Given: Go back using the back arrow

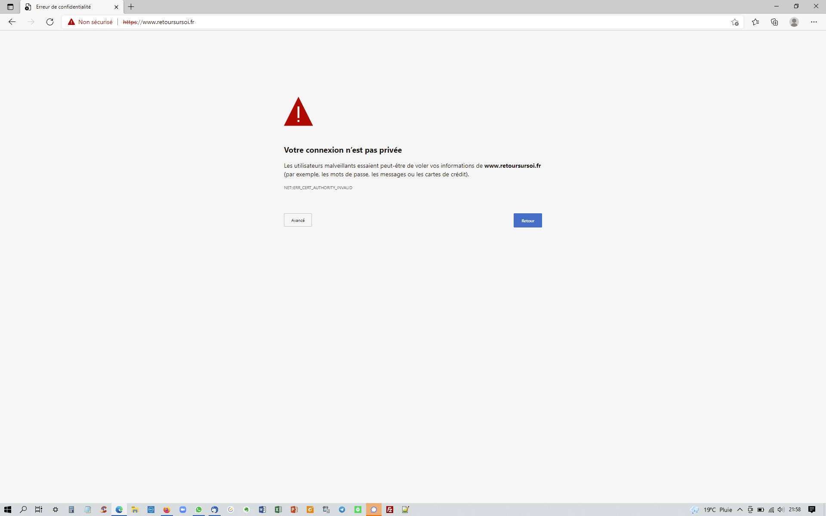Looking at the screenshot, I should pos(12,22).
